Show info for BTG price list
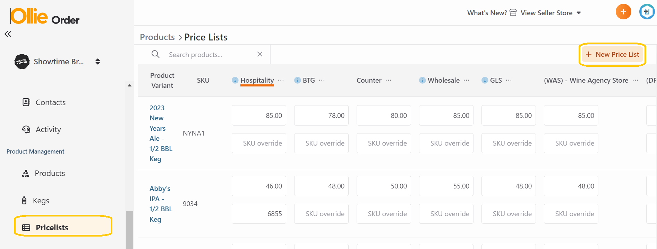This screenshot has height=249, width=657. (x=297, y=80)
